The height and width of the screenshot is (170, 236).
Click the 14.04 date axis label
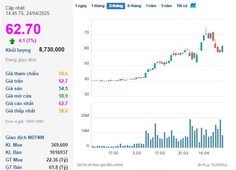point(204,153)
